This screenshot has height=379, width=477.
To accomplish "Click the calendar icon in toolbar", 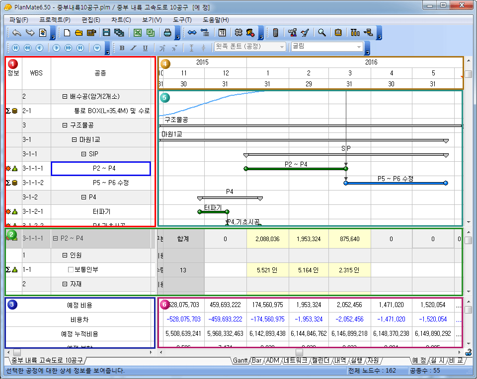I will coord(222,33).
